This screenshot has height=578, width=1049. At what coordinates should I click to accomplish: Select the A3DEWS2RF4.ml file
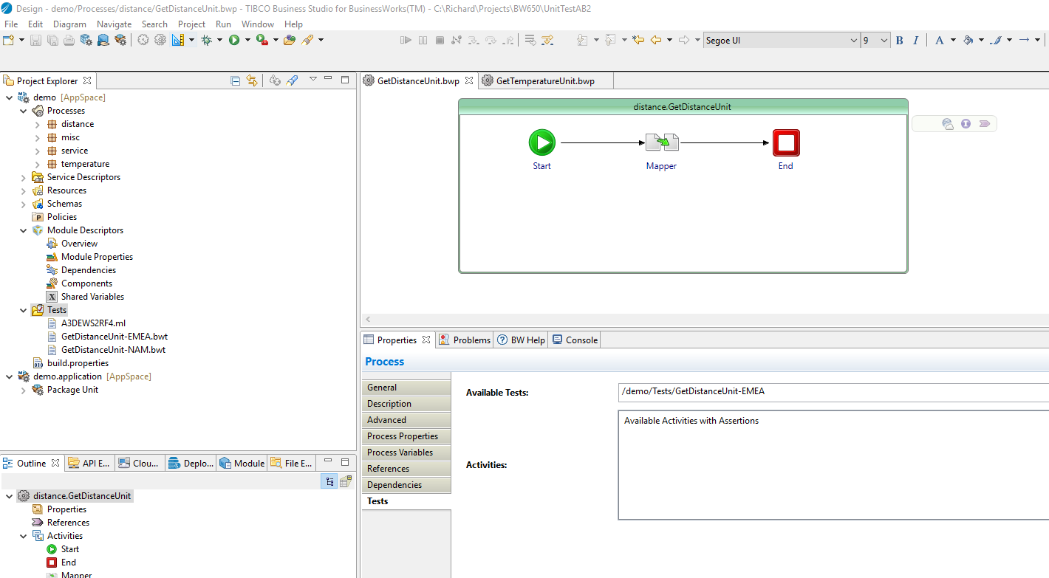click(x=93, y=323)
